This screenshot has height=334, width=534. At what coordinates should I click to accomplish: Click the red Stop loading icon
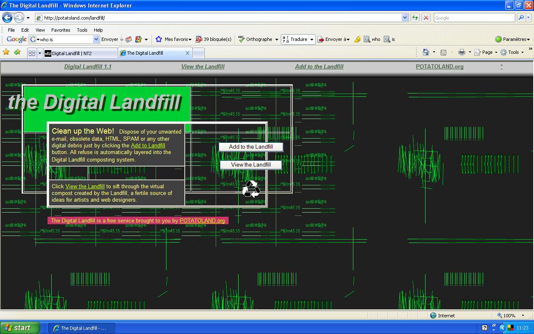coord(426,18)
